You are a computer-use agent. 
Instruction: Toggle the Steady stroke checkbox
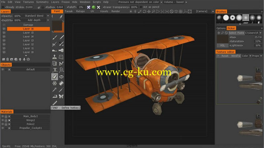(3, 7)
